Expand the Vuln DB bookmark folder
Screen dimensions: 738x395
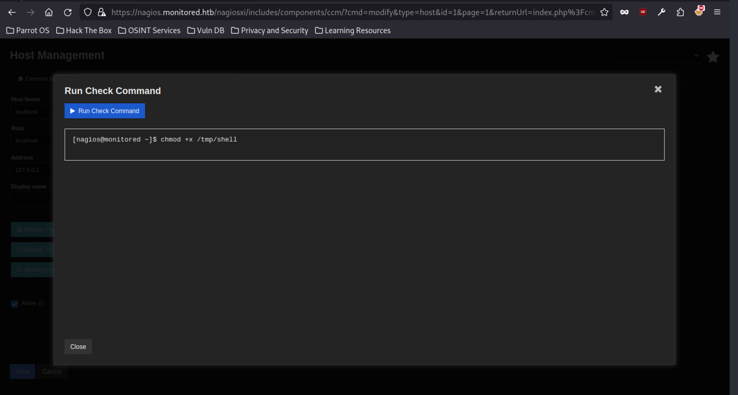point(206,31)
